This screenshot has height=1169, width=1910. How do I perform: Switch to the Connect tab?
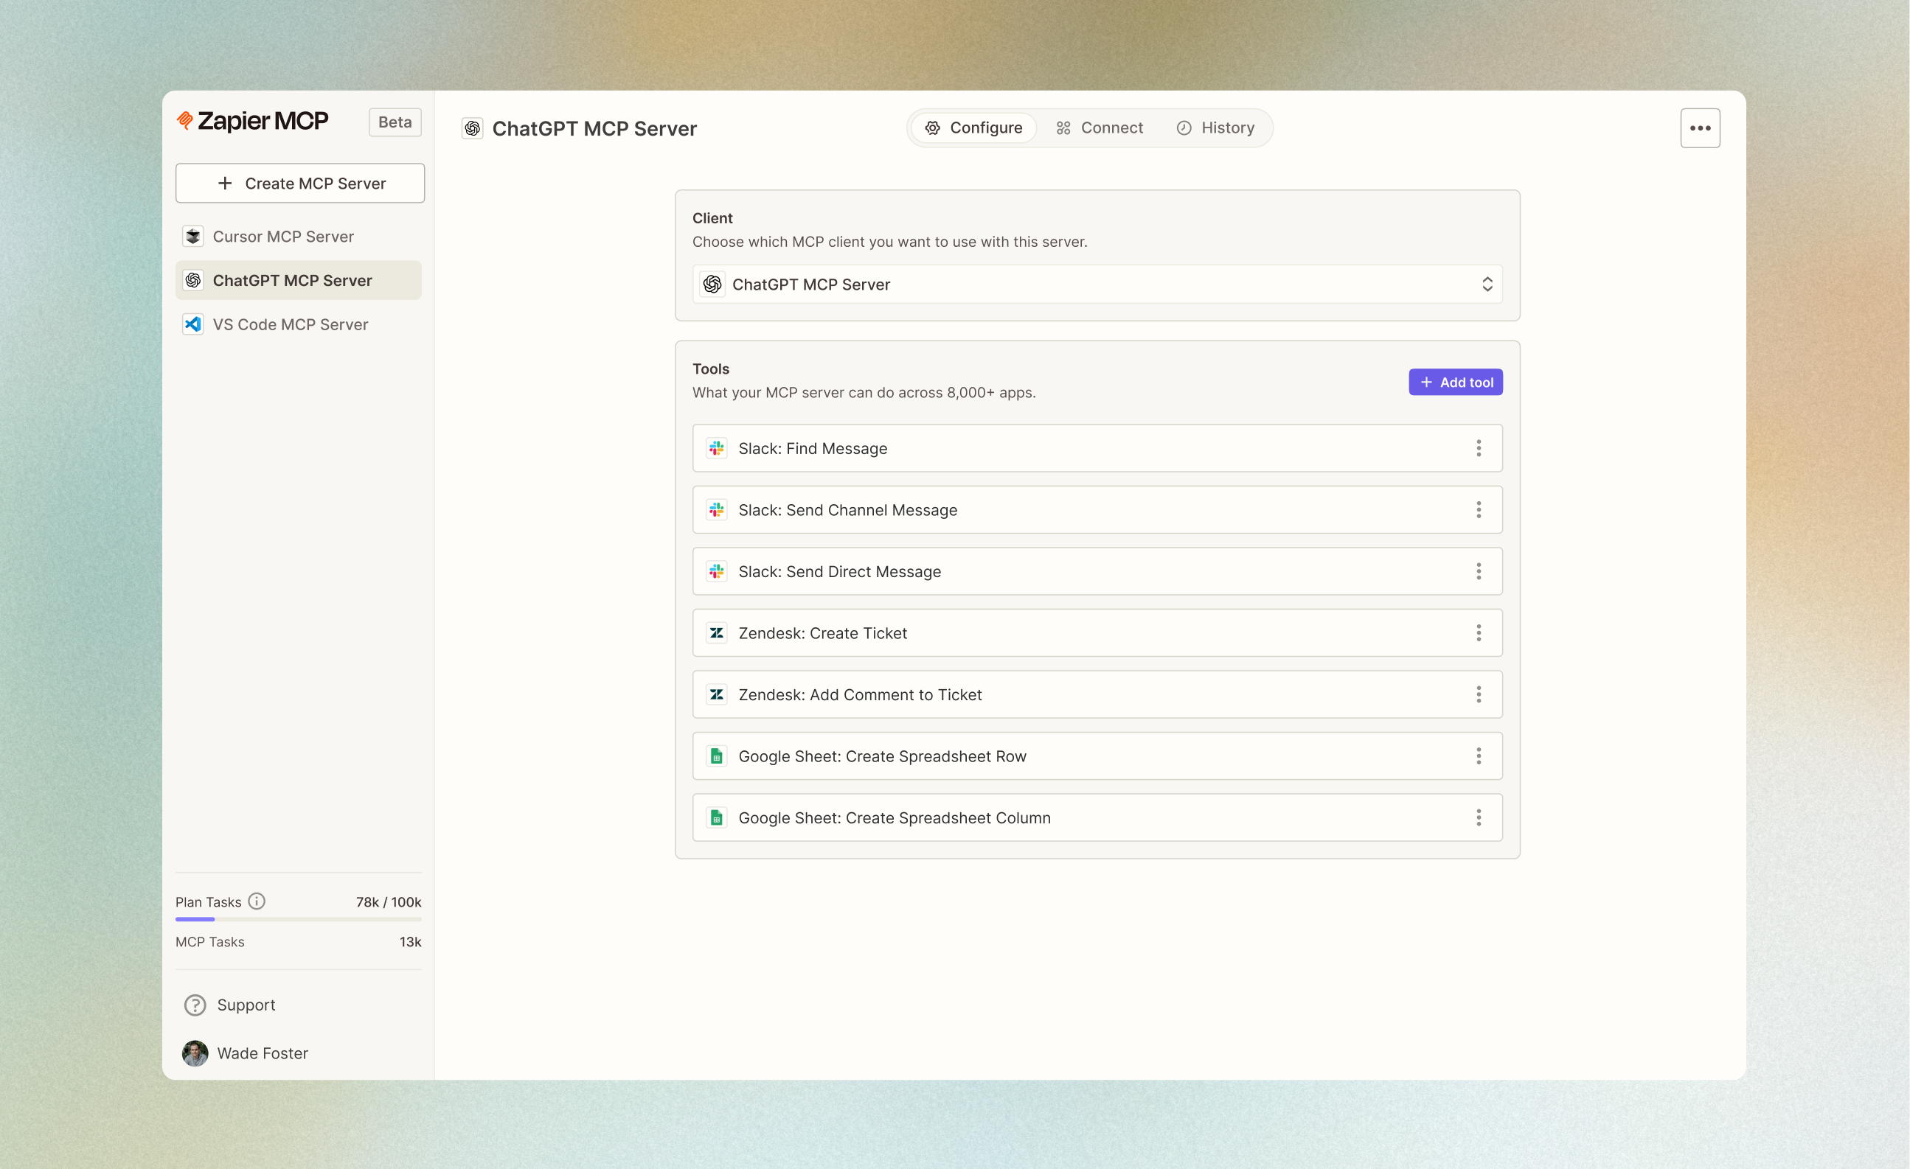pyautogui.click(x=1100, y=128)
